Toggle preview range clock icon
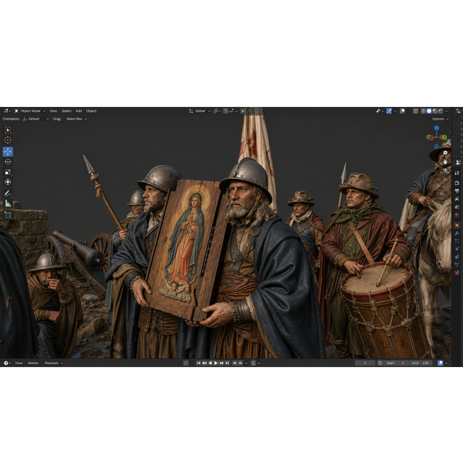 [x=380, y=363]
